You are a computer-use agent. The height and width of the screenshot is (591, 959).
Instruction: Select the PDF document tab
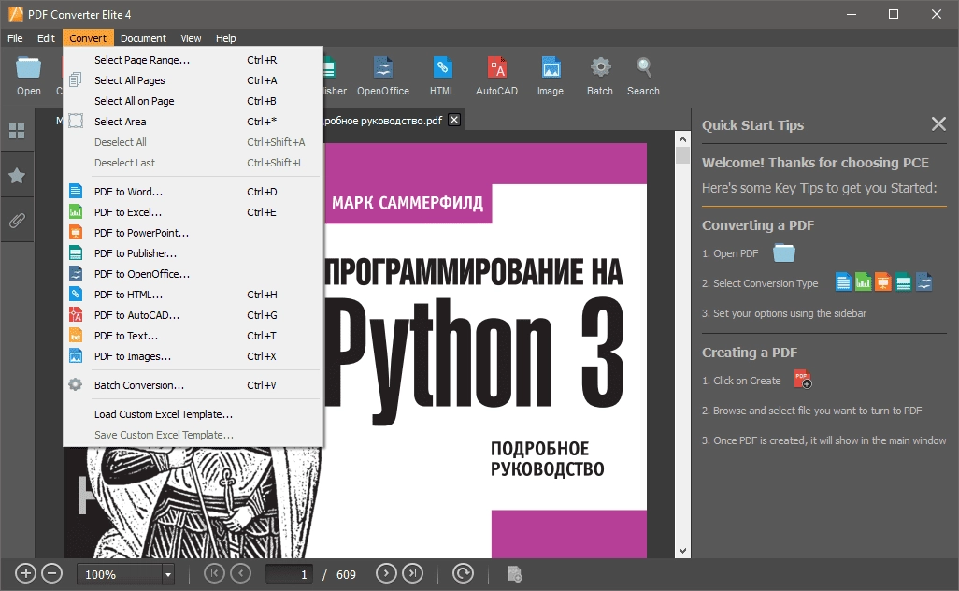click(392, 121)
